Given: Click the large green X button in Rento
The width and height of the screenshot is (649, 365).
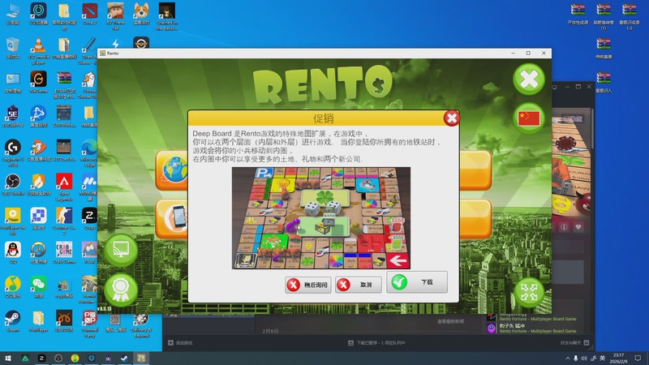Looking at the screenshot, I should pyautogui.click(x=529, y=79).
